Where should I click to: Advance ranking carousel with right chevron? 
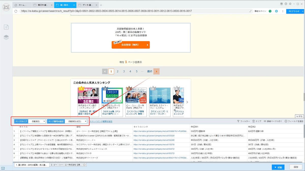pos(187,102)
